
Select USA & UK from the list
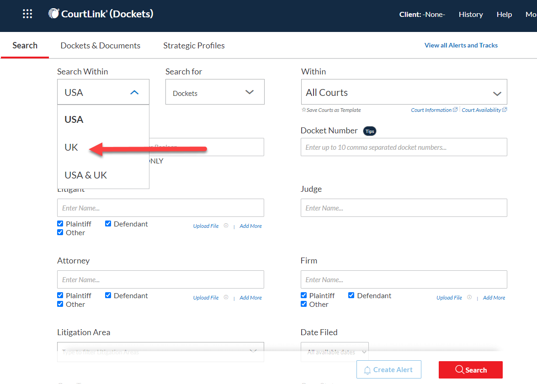103,175
